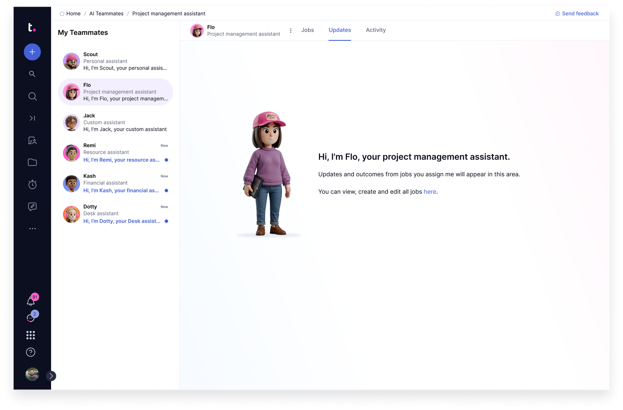Open the stopwatch timer icon
Image resolution: width=623 pixels, height=410 pixels.
[32, 184]
